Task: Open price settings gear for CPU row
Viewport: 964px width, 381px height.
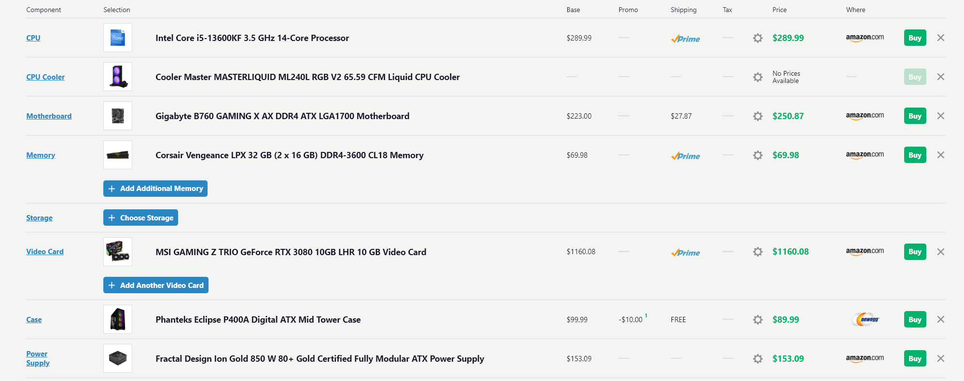Action: click(757, 38)
